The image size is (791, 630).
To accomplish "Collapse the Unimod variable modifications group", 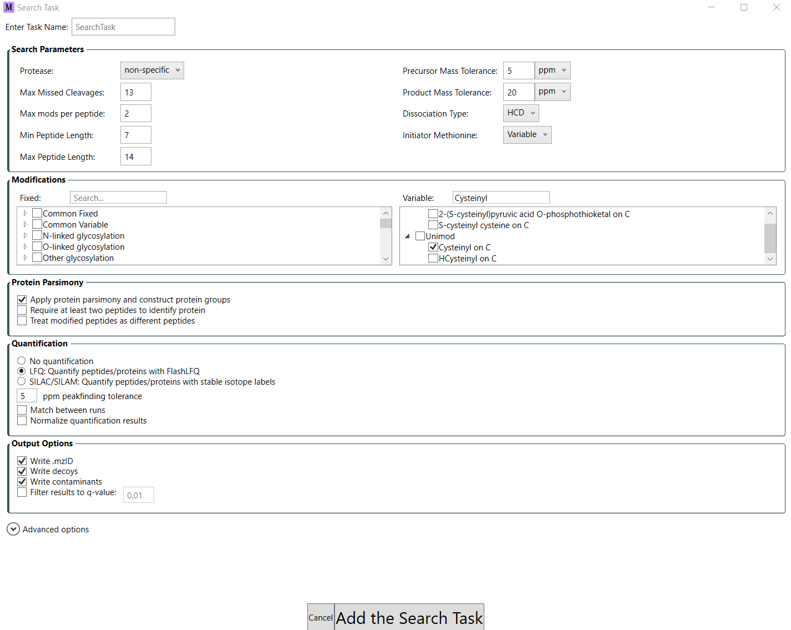I will (407, 235).
